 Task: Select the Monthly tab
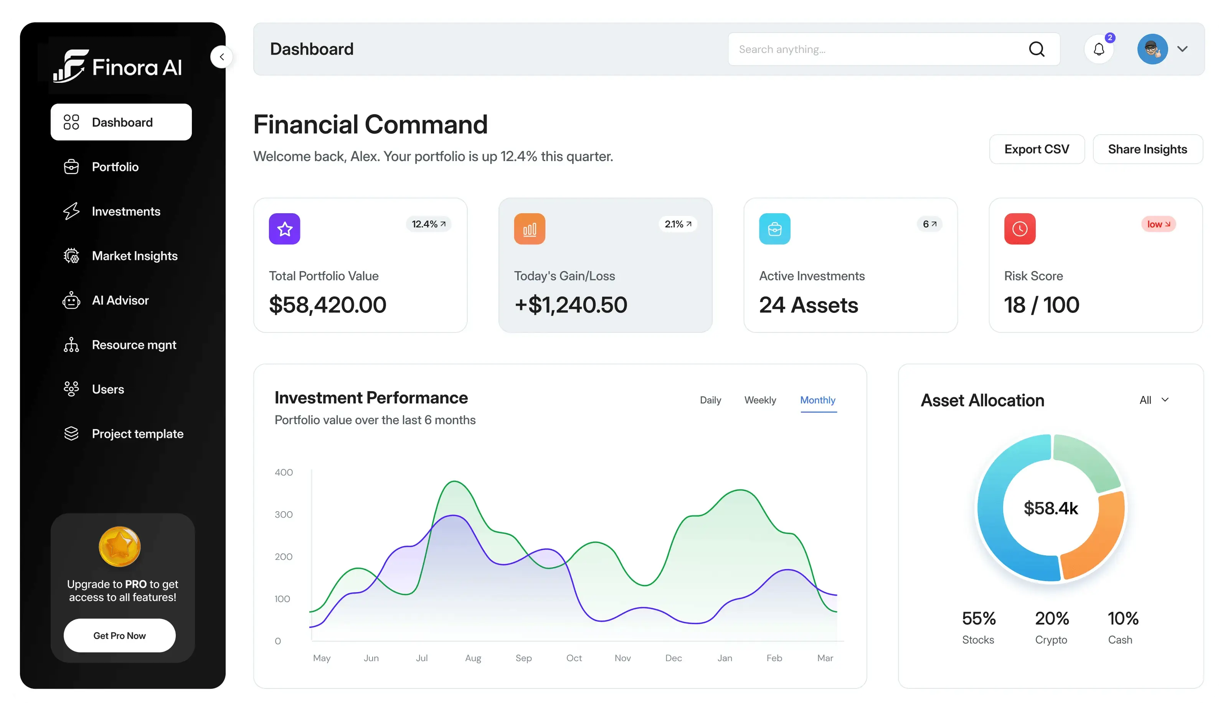coord(818,401)
